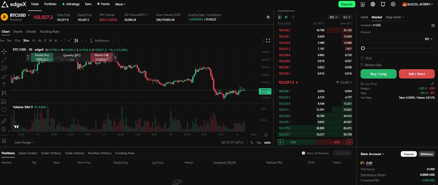This screenshot has width=438, height=185.
Task: Open the Earn menu item
Action: click(x=88, y=4)
